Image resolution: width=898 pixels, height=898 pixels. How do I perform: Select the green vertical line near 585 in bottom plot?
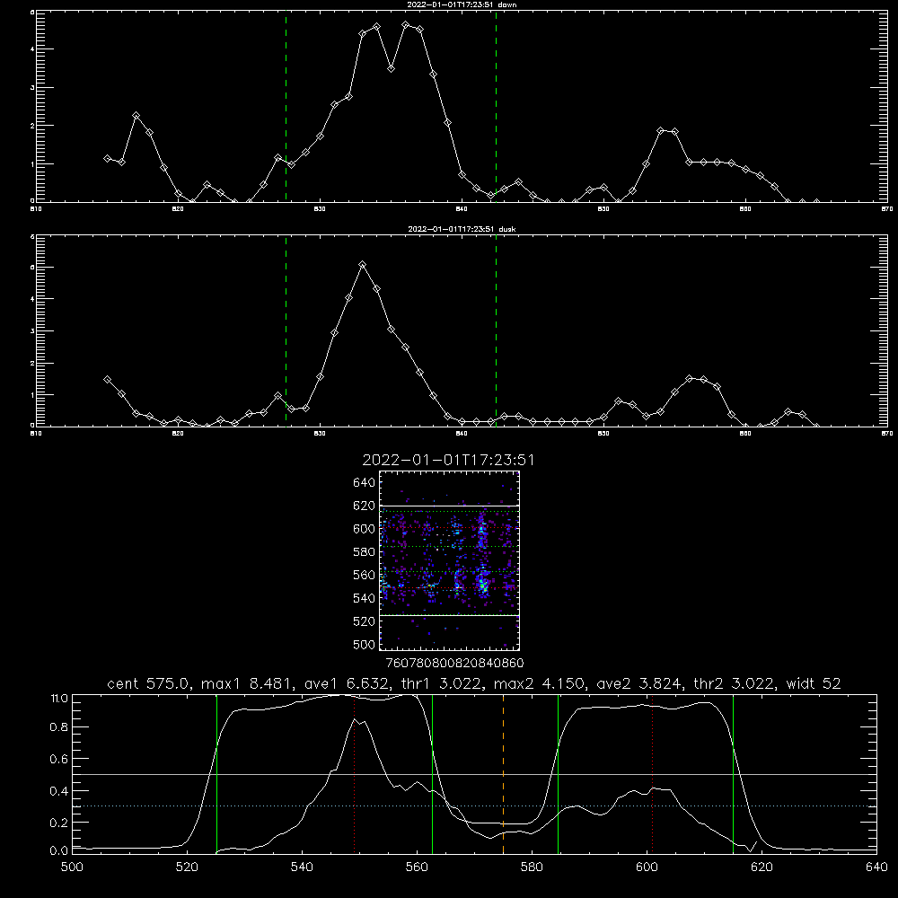coord(558,774)
